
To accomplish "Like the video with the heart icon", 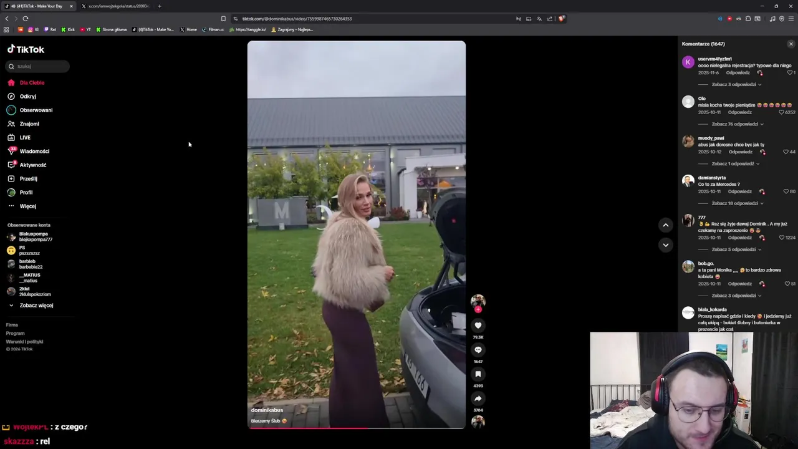I will [x=478, y=326].
